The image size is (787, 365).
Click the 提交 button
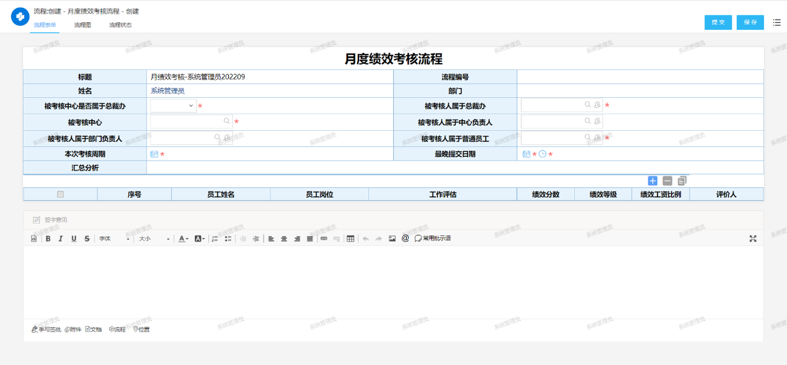click(718, 22)
